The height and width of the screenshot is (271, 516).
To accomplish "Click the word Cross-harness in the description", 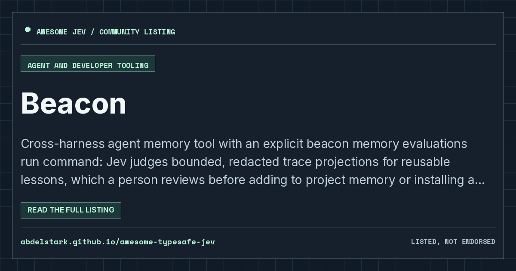I will (x=62, y=144).
